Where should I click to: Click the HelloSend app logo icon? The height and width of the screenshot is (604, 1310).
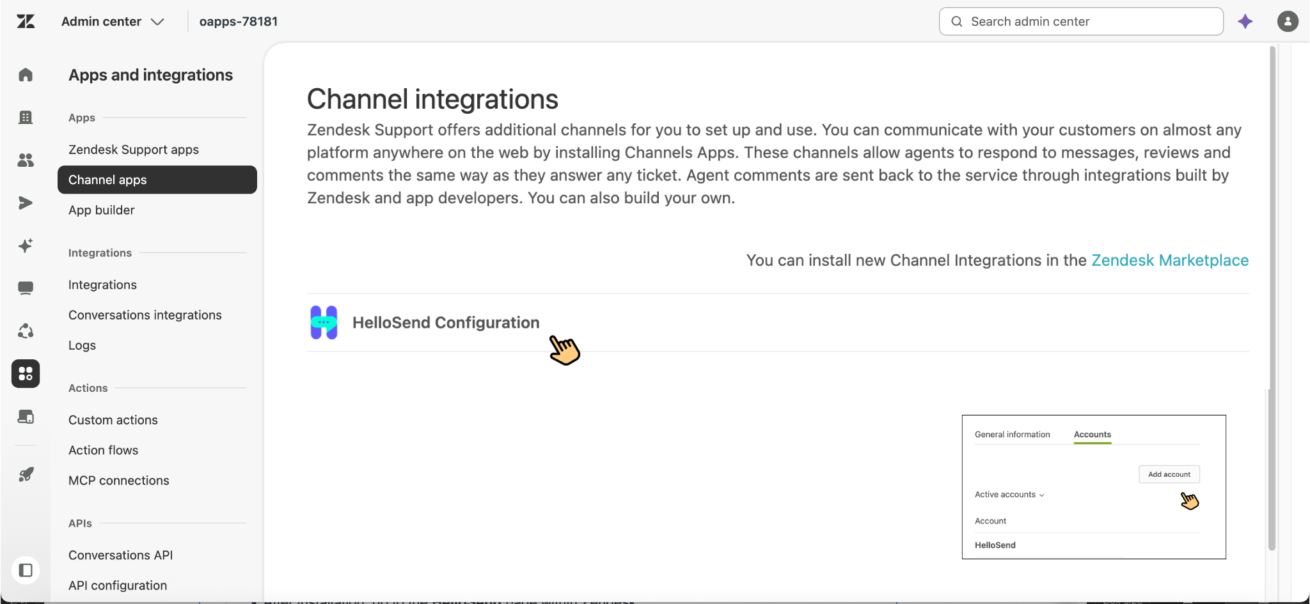(324, 322)
